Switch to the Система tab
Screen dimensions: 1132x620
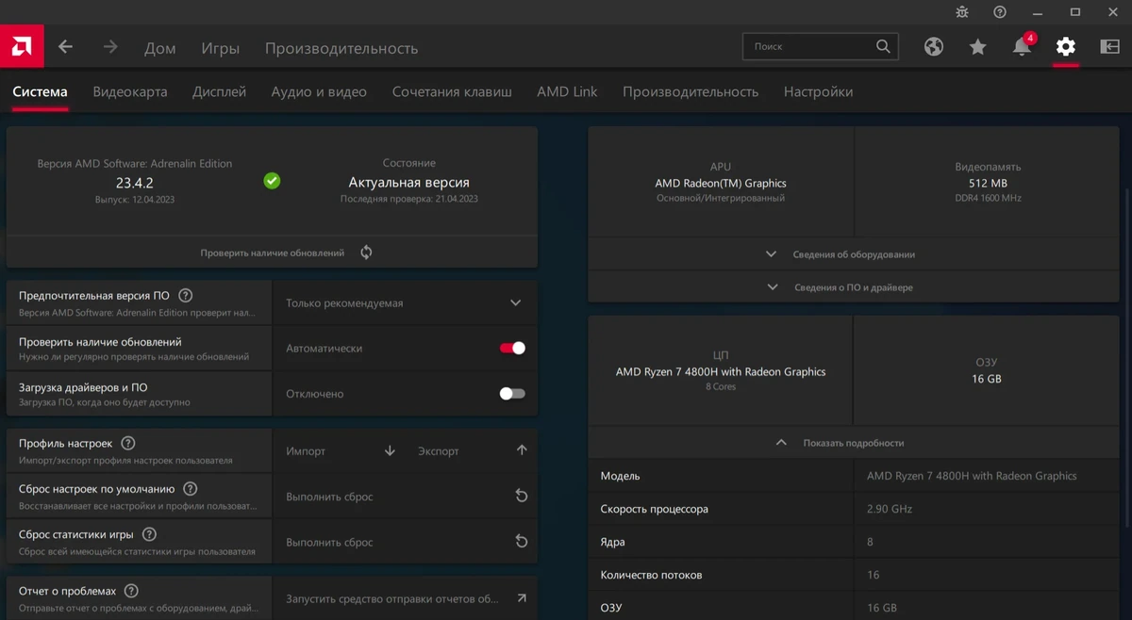[x=40, y=91]
